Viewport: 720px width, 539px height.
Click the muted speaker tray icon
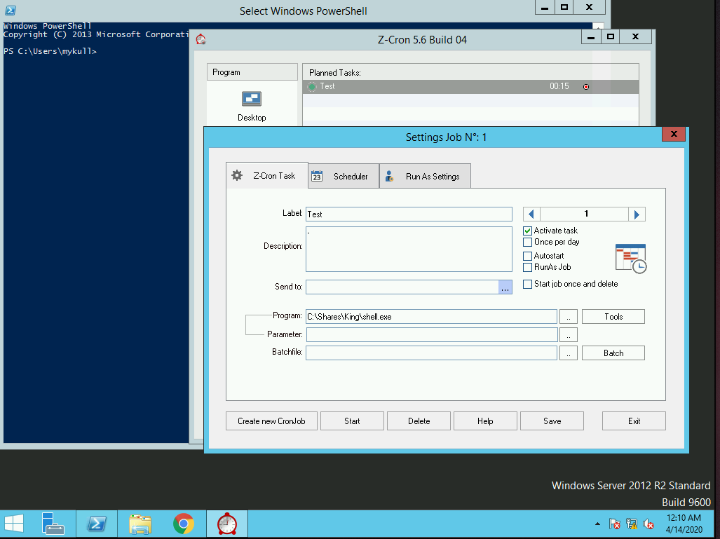tap(648, 524)
